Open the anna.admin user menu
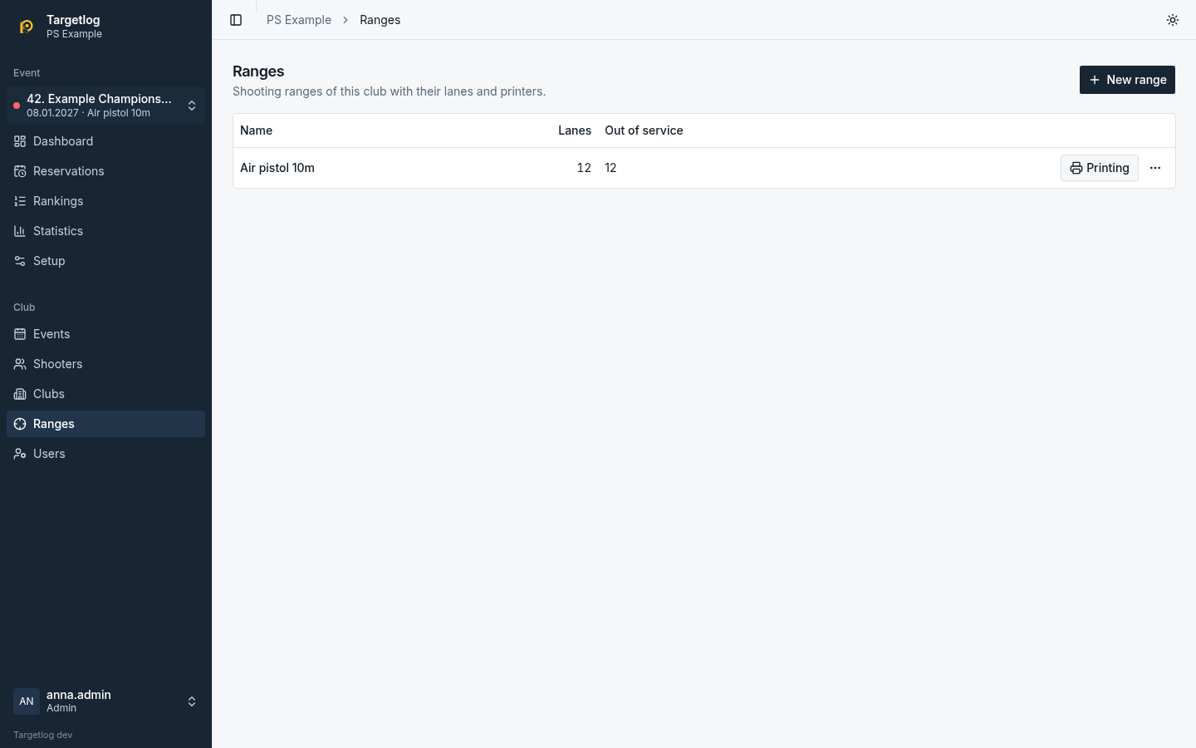The image size is (1196, 748). 105,701
